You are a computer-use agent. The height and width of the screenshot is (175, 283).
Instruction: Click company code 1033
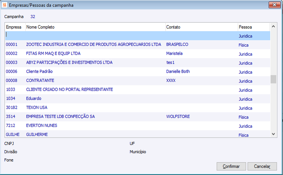point(11,90)
